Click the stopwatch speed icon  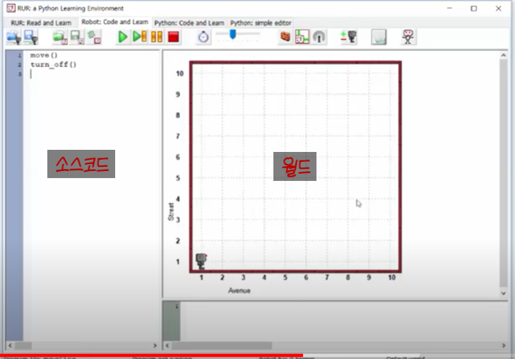(203, 37)
